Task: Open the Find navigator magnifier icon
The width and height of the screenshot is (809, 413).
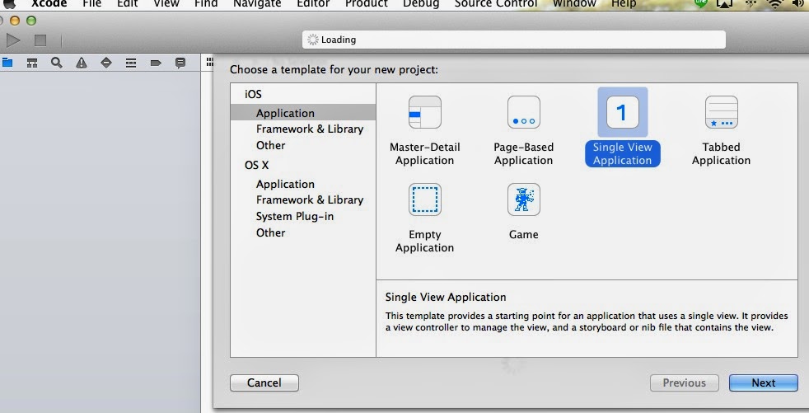Action: click(x=57, y=63)
